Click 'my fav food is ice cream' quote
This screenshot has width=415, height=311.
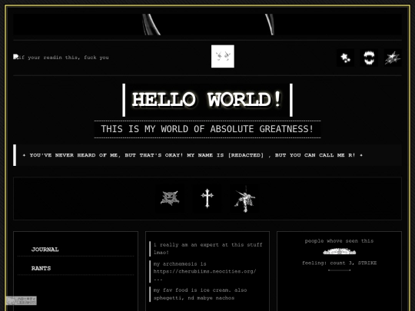point(200,294)
